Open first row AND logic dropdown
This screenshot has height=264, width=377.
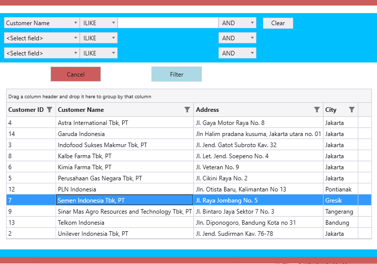tap(237, 23)
